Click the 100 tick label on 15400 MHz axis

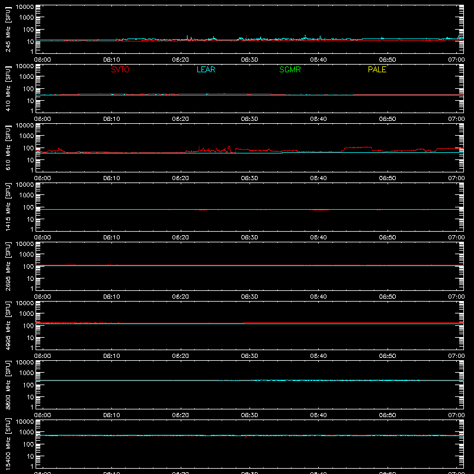pos(28,444)
